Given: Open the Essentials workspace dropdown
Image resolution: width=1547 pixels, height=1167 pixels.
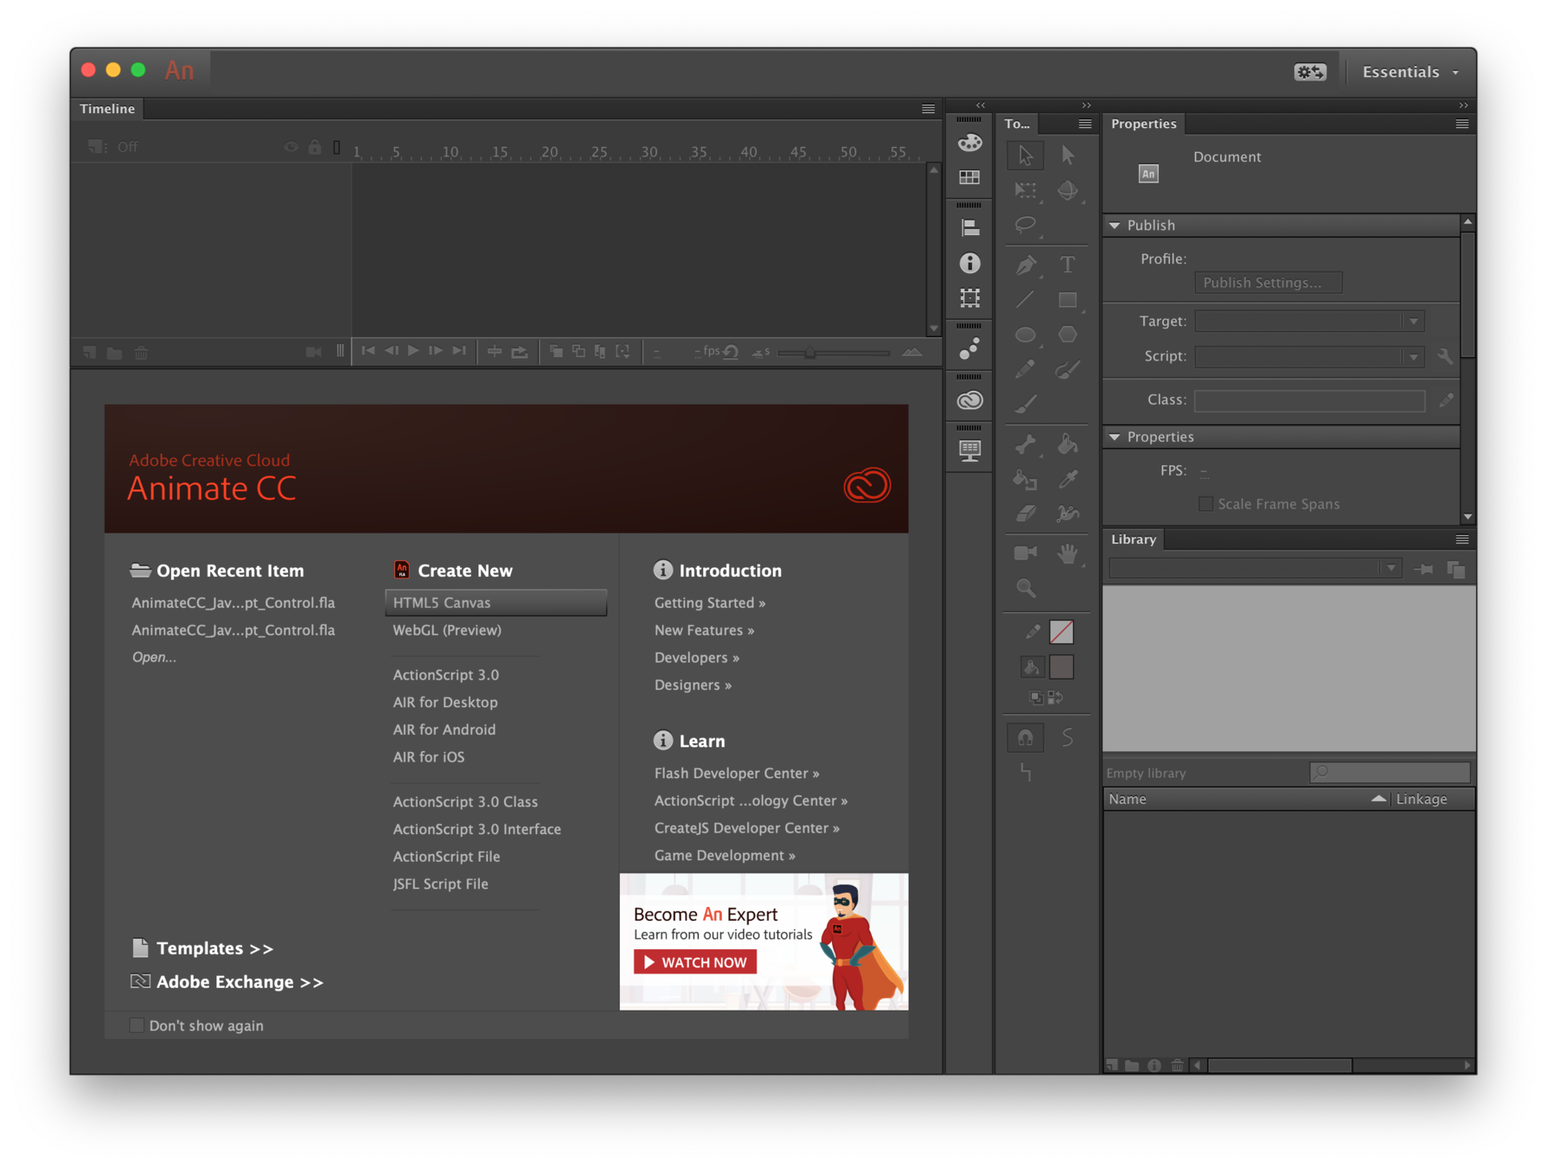Looking at the screenshot, I should point(1410,72).
